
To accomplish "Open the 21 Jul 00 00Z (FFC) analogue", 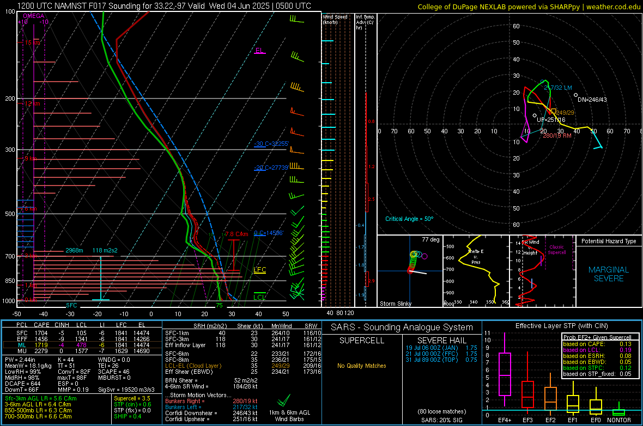I will [x=441, y=354].
